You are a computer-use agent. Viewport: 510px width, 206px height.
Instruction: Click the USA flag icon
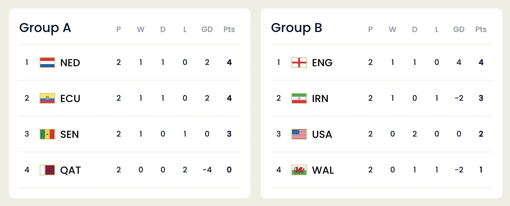click(299, 134)
